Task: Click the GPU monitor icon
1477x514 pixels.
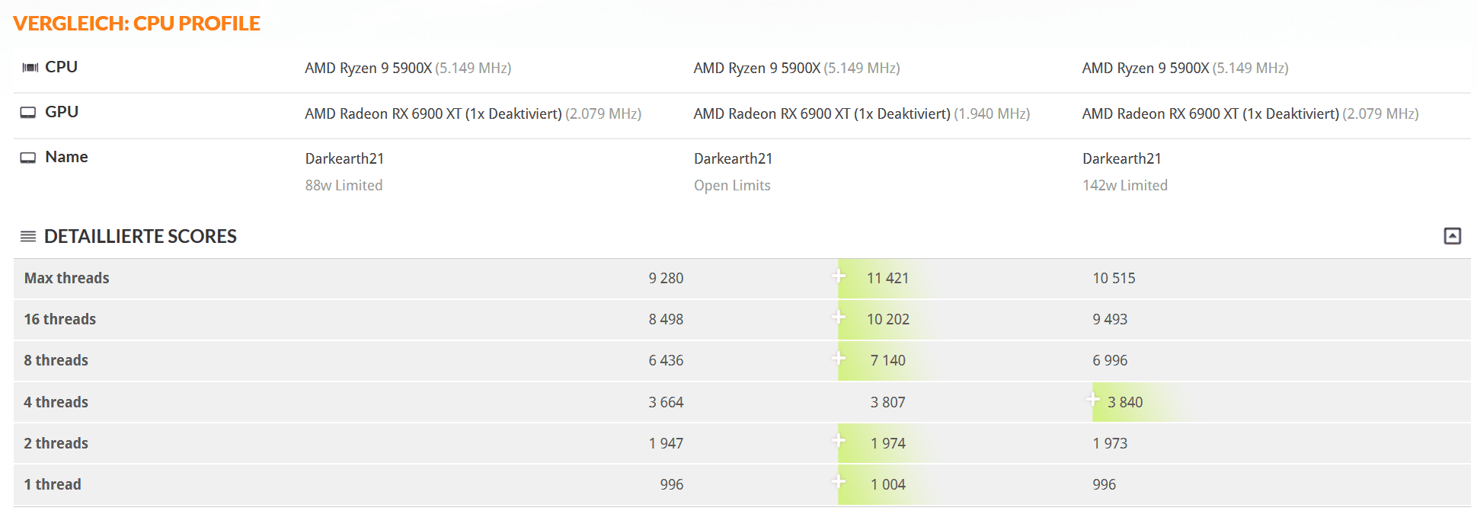Action: (x=28, y=113)
